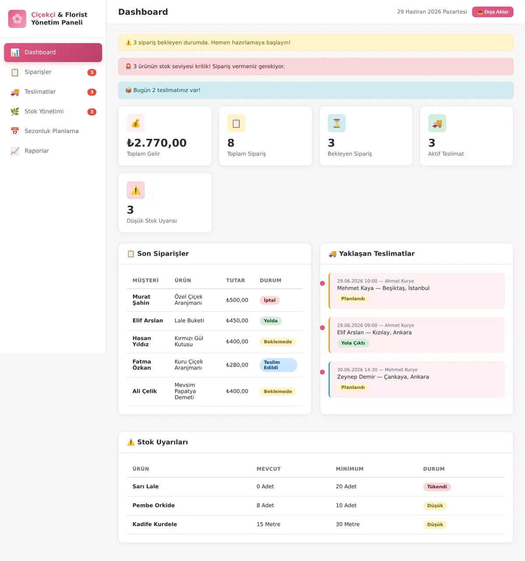
Task: Click the red badge next to Stok Yönetimi
Action: click(92, 112)
